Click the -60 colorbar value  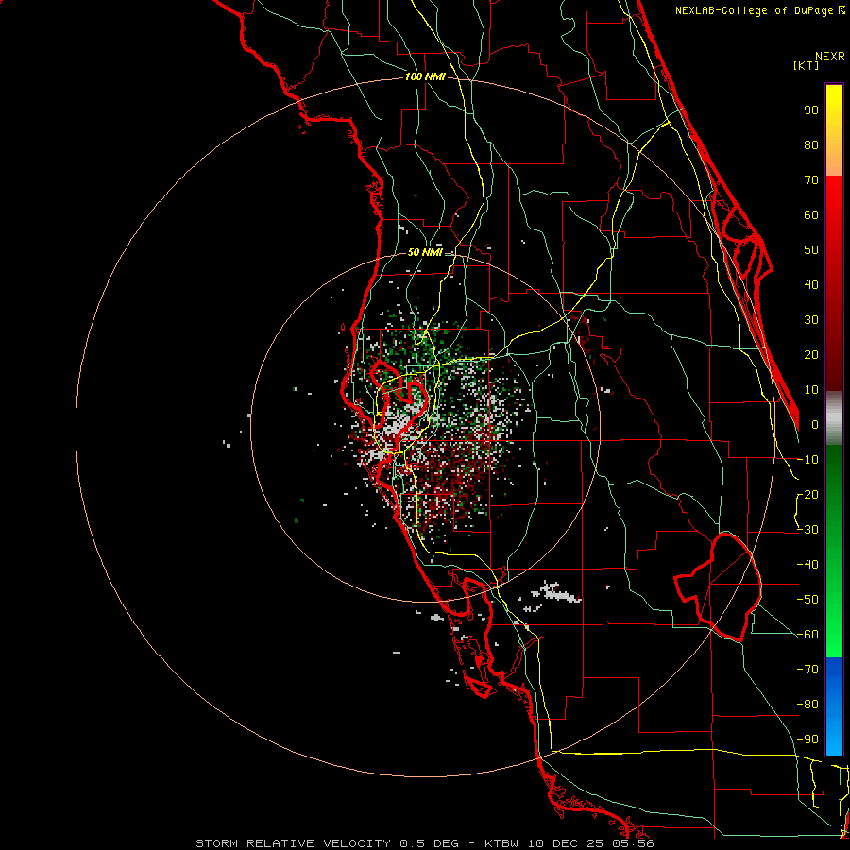pos(807,635)
